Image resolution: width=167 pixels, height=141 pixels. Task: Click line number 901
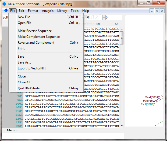[x=20, y=96]
